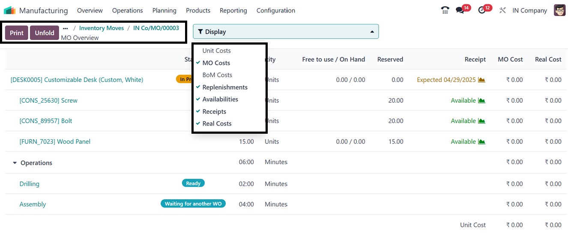
Task: Click forecast chart icon in Screw row
Action: pyautogui.click(x=481, y=101)
